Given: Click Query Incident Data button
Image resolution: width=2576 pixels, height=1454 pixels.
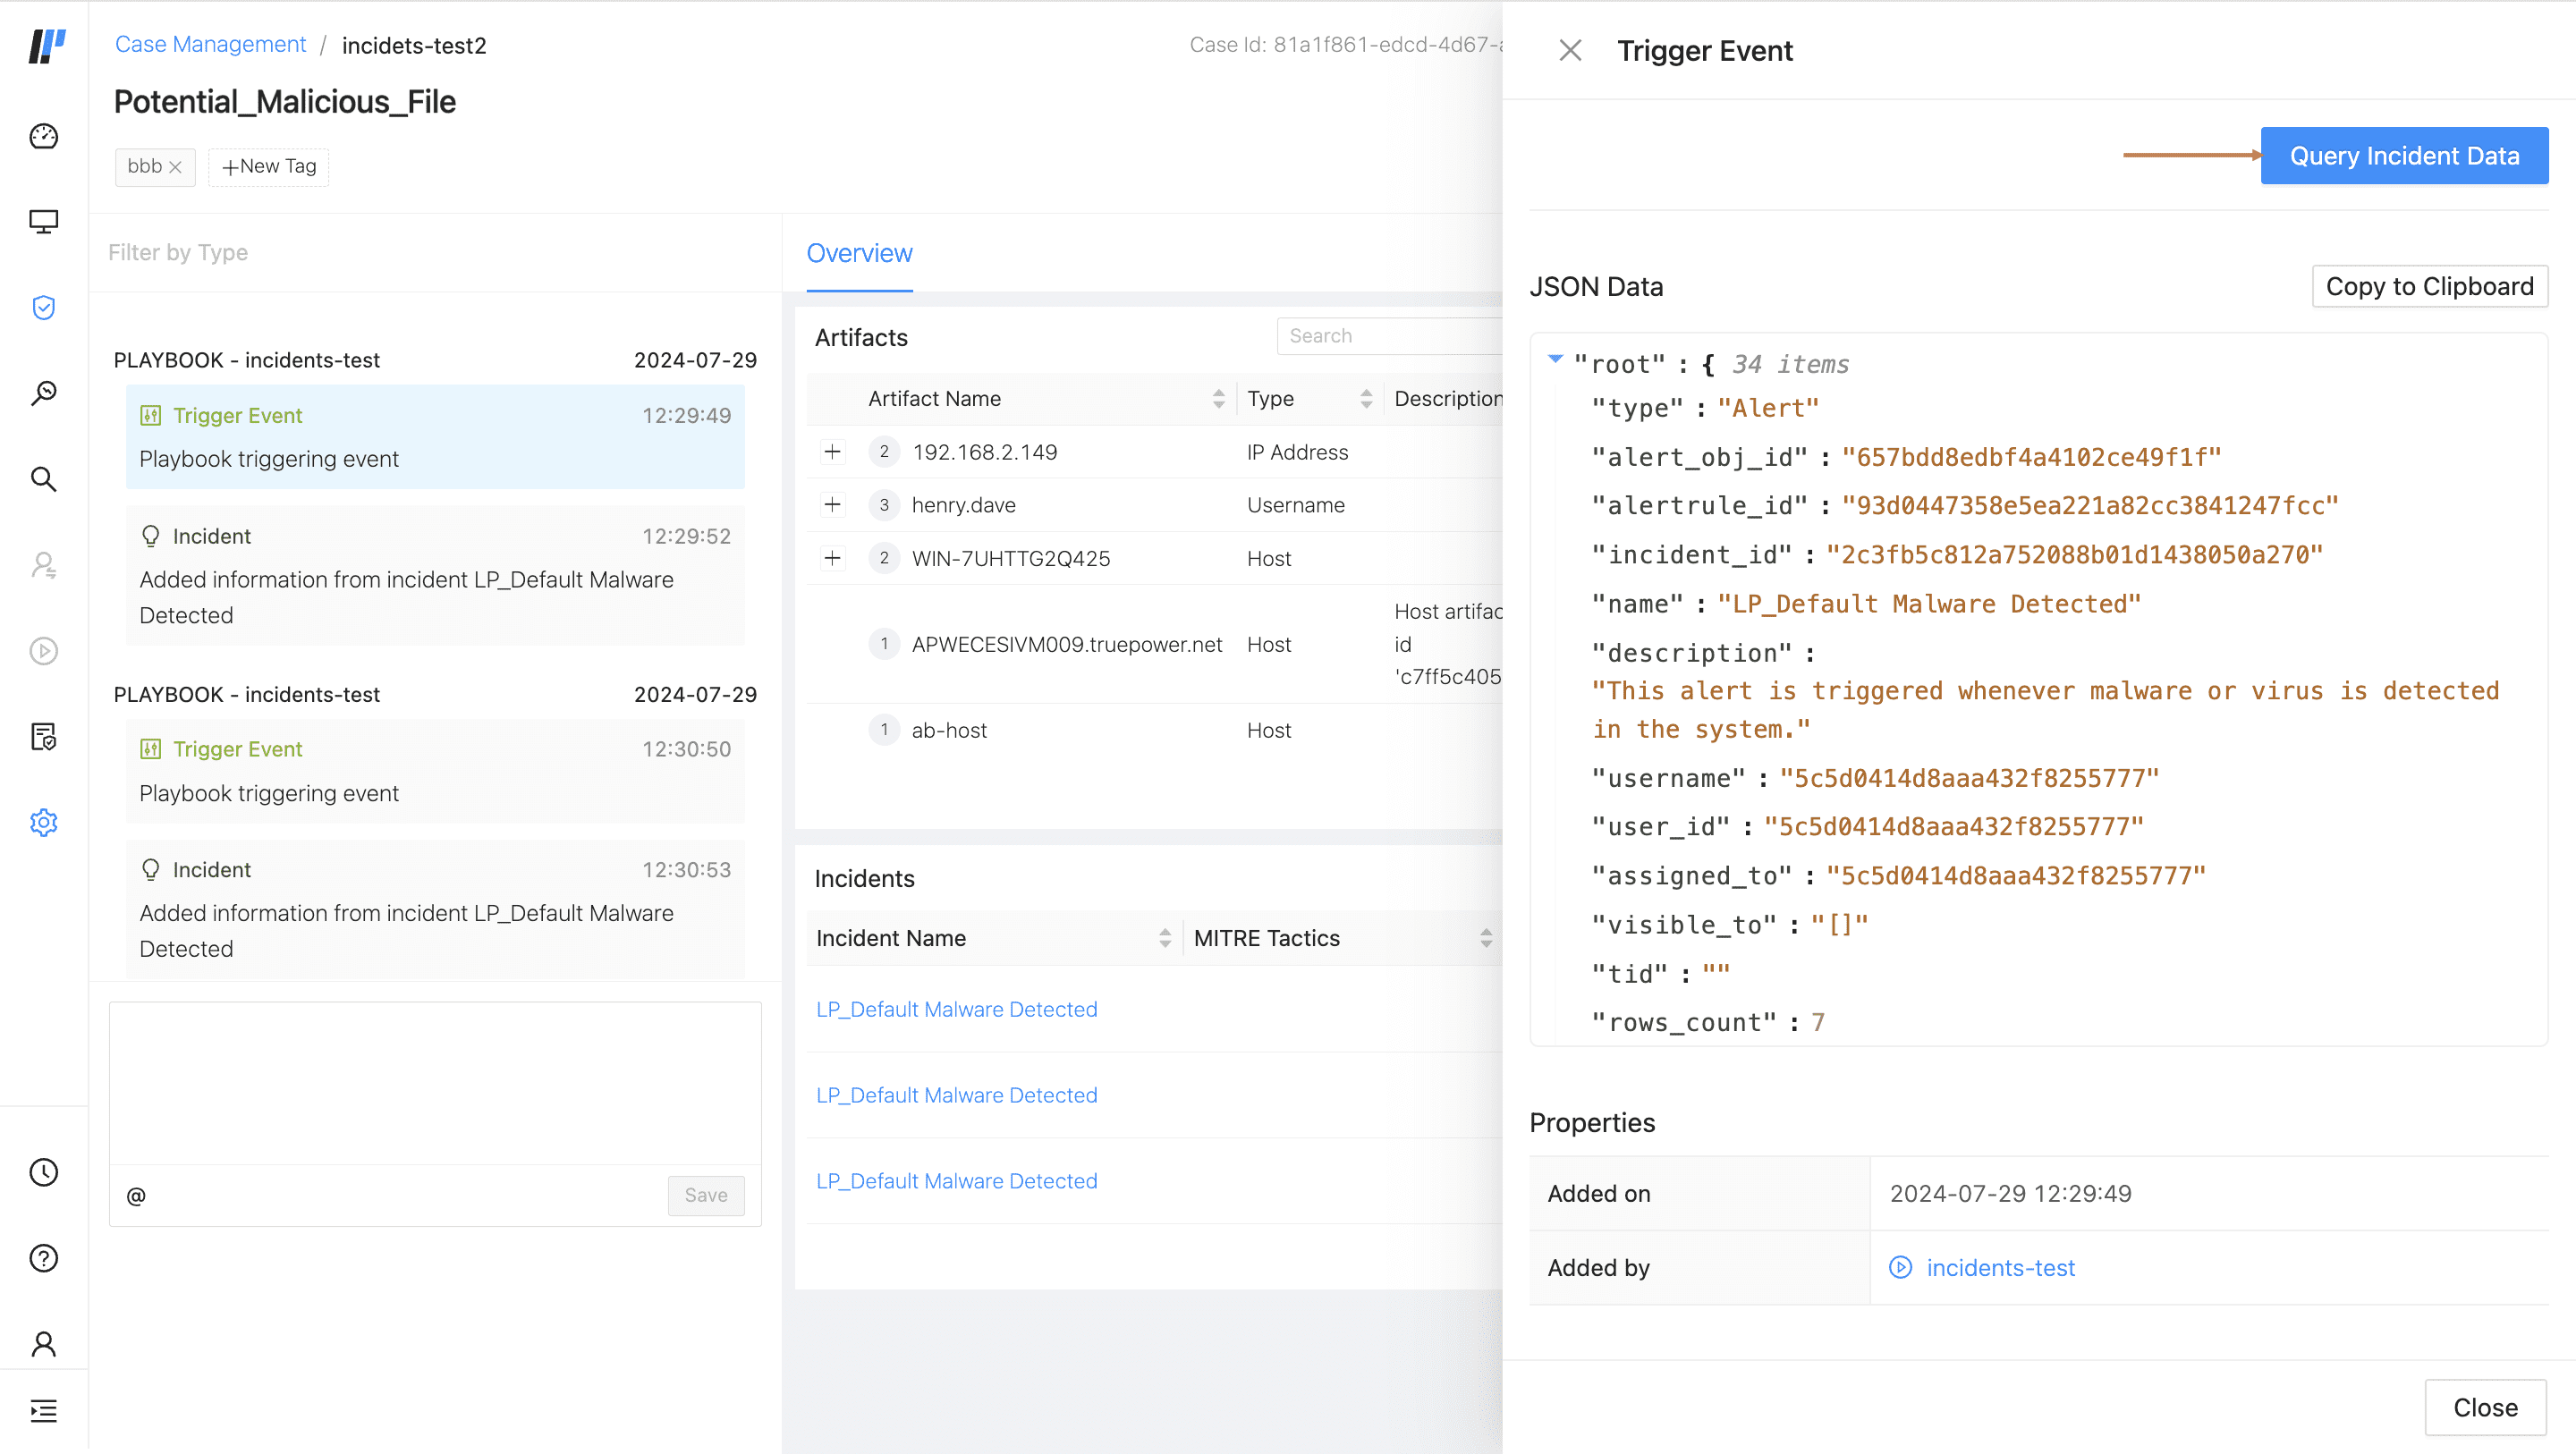Looking at the screenshot, I should 2403,156.
